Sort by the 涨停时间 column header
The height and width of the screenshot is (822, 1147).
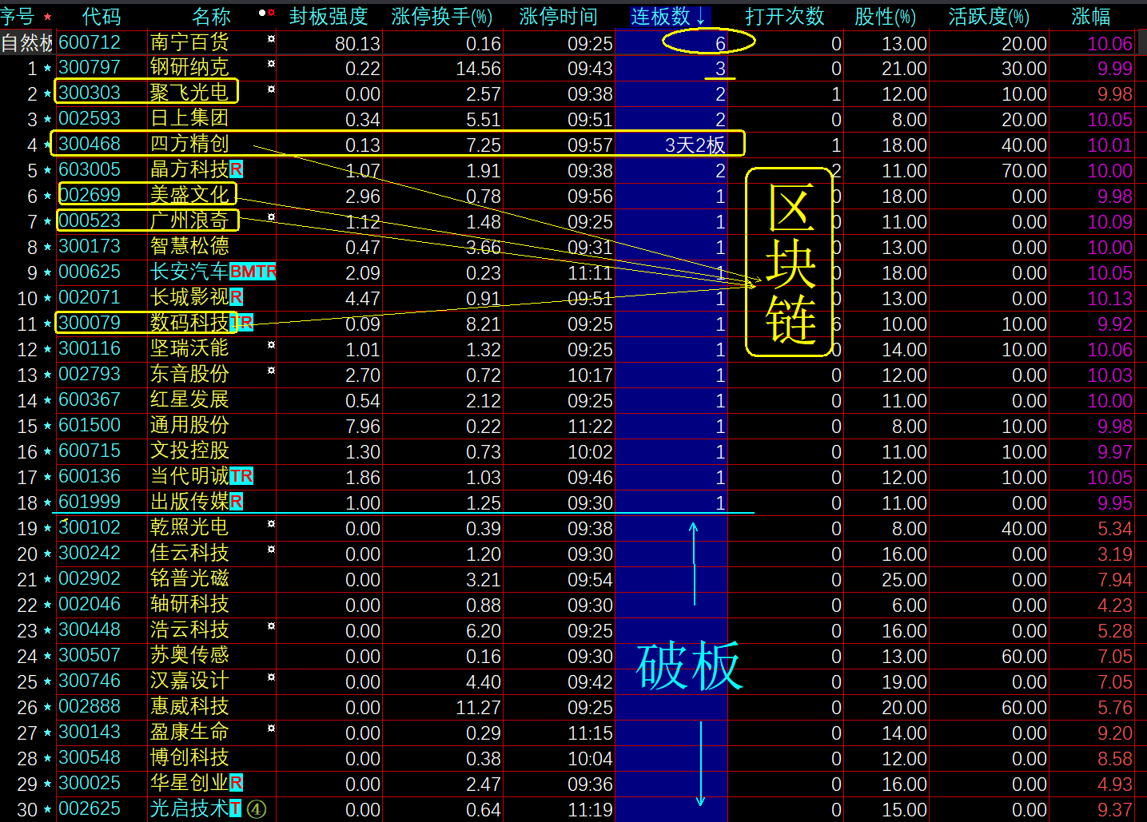click(x=558, y=16)
